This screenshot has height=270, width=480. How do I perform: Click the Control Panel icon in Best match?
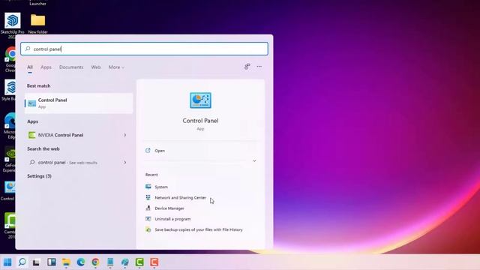pyautogui.click(x=31, y=103)
